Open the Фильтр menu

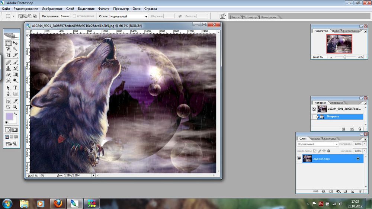pyautogui.click(x=104, y=9)
